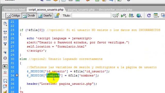Open the documents list icon in coding toolbar
This screenshot has height=93, width=165.
tap(5, 24)
